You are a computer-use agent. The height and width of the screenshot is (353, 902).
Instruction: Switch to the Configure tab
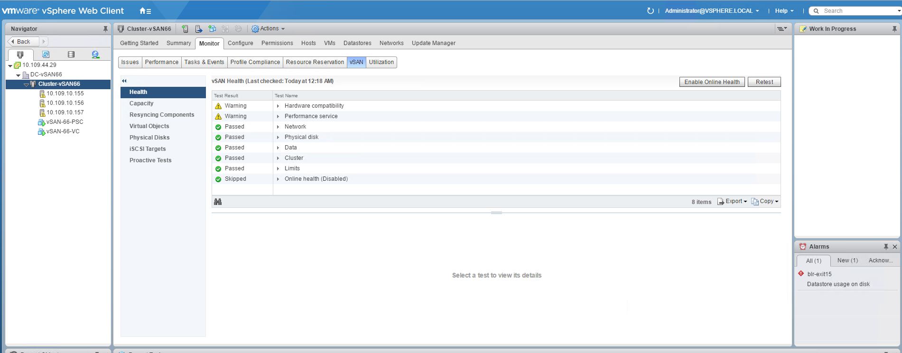[240, 43]
